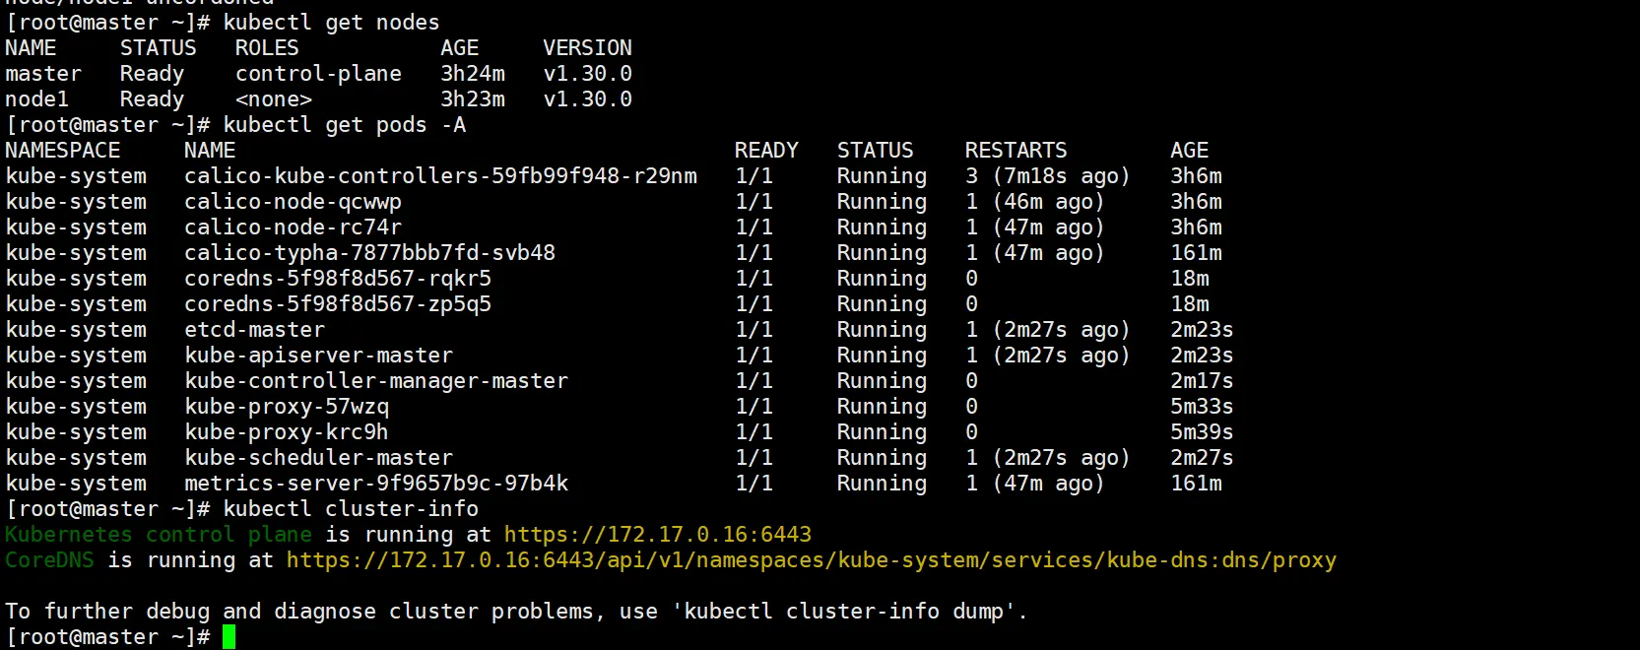Click the '3h24m' age of master node
The image size is (1640, 650).
473,74
